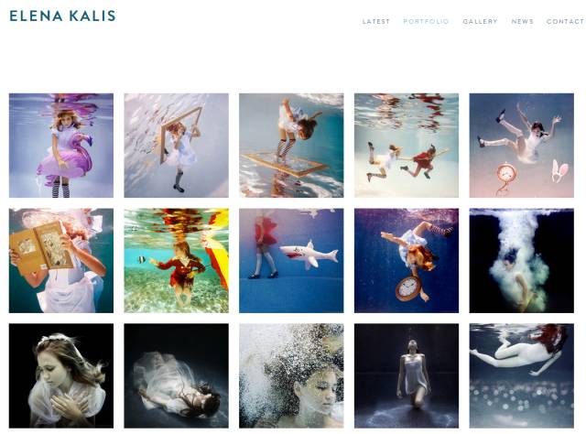The image size is (586, 434).
Task: View the falling girl with pink clock photo
Action: point(522,146)
